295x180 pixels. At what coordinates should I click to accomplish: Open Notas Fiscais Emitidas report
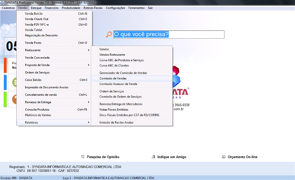[132, 109]
